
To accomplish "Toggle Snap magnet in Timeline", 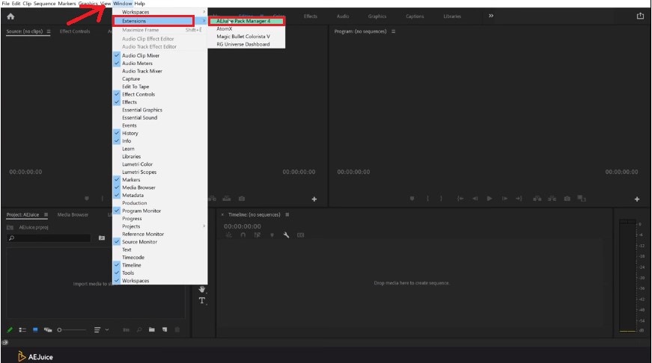I will point(243,235).
